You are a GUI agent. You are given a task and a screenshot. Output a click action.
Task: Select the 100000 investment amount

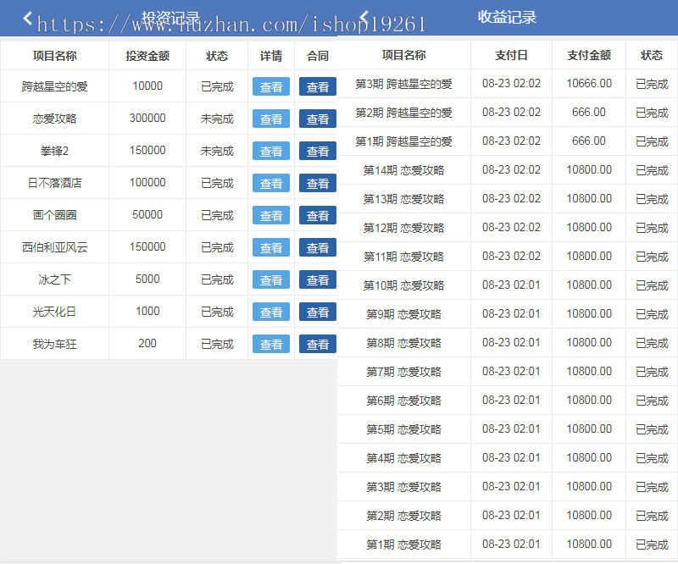pos(147,182)
